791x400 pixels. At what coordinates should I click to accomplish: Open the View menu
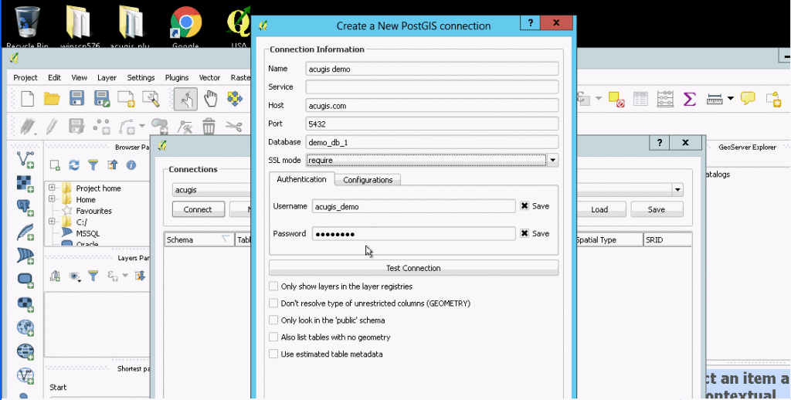click(x=80, y=78)
